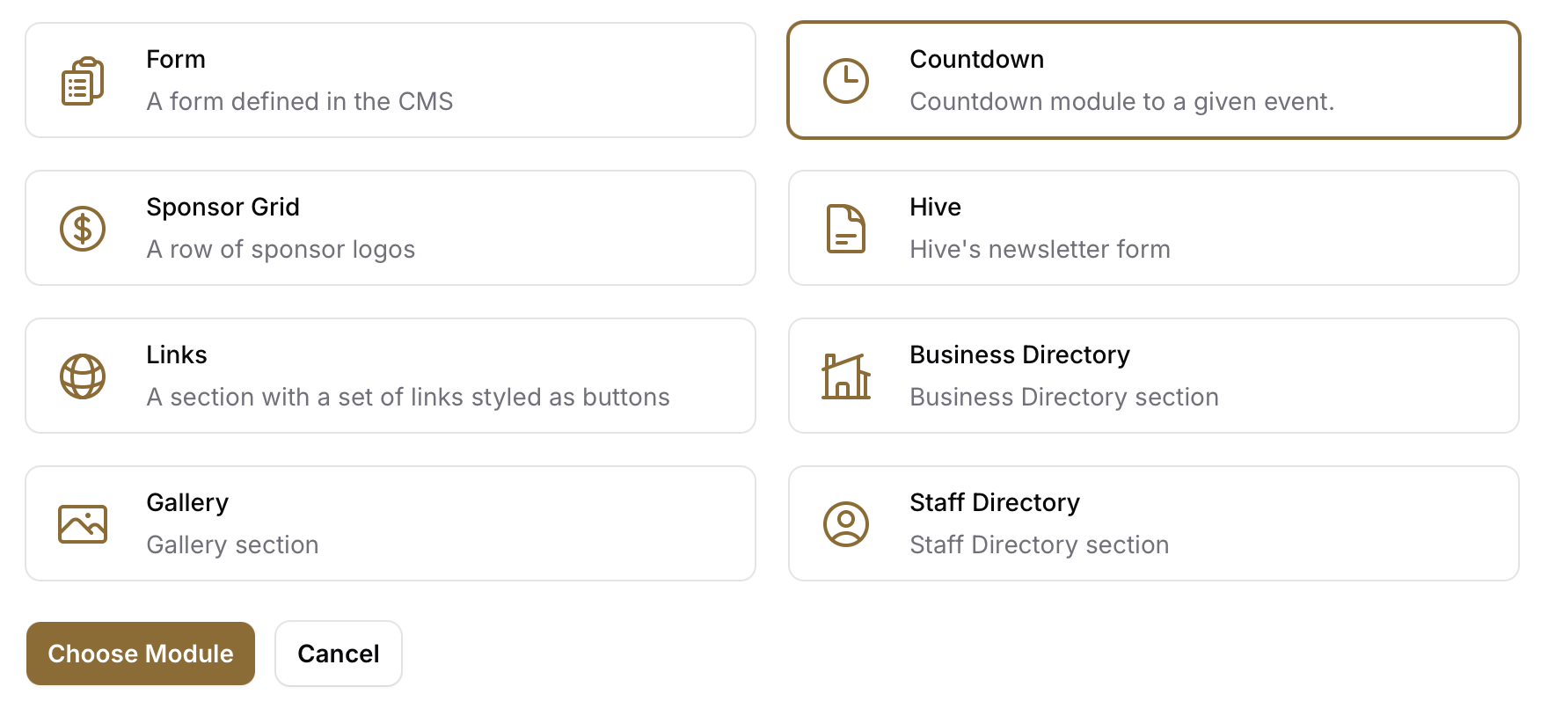Click the 'A row of sponsor logos' description
This screenshot has height=716, width=1548.
pyautogui.click(x=281, y=250)
